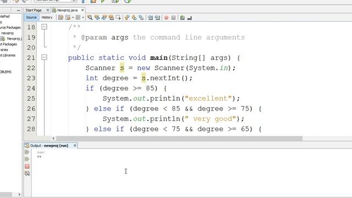The image size is (352, 198).
Task: Select Test Libraries node
Action: point(8,55)
